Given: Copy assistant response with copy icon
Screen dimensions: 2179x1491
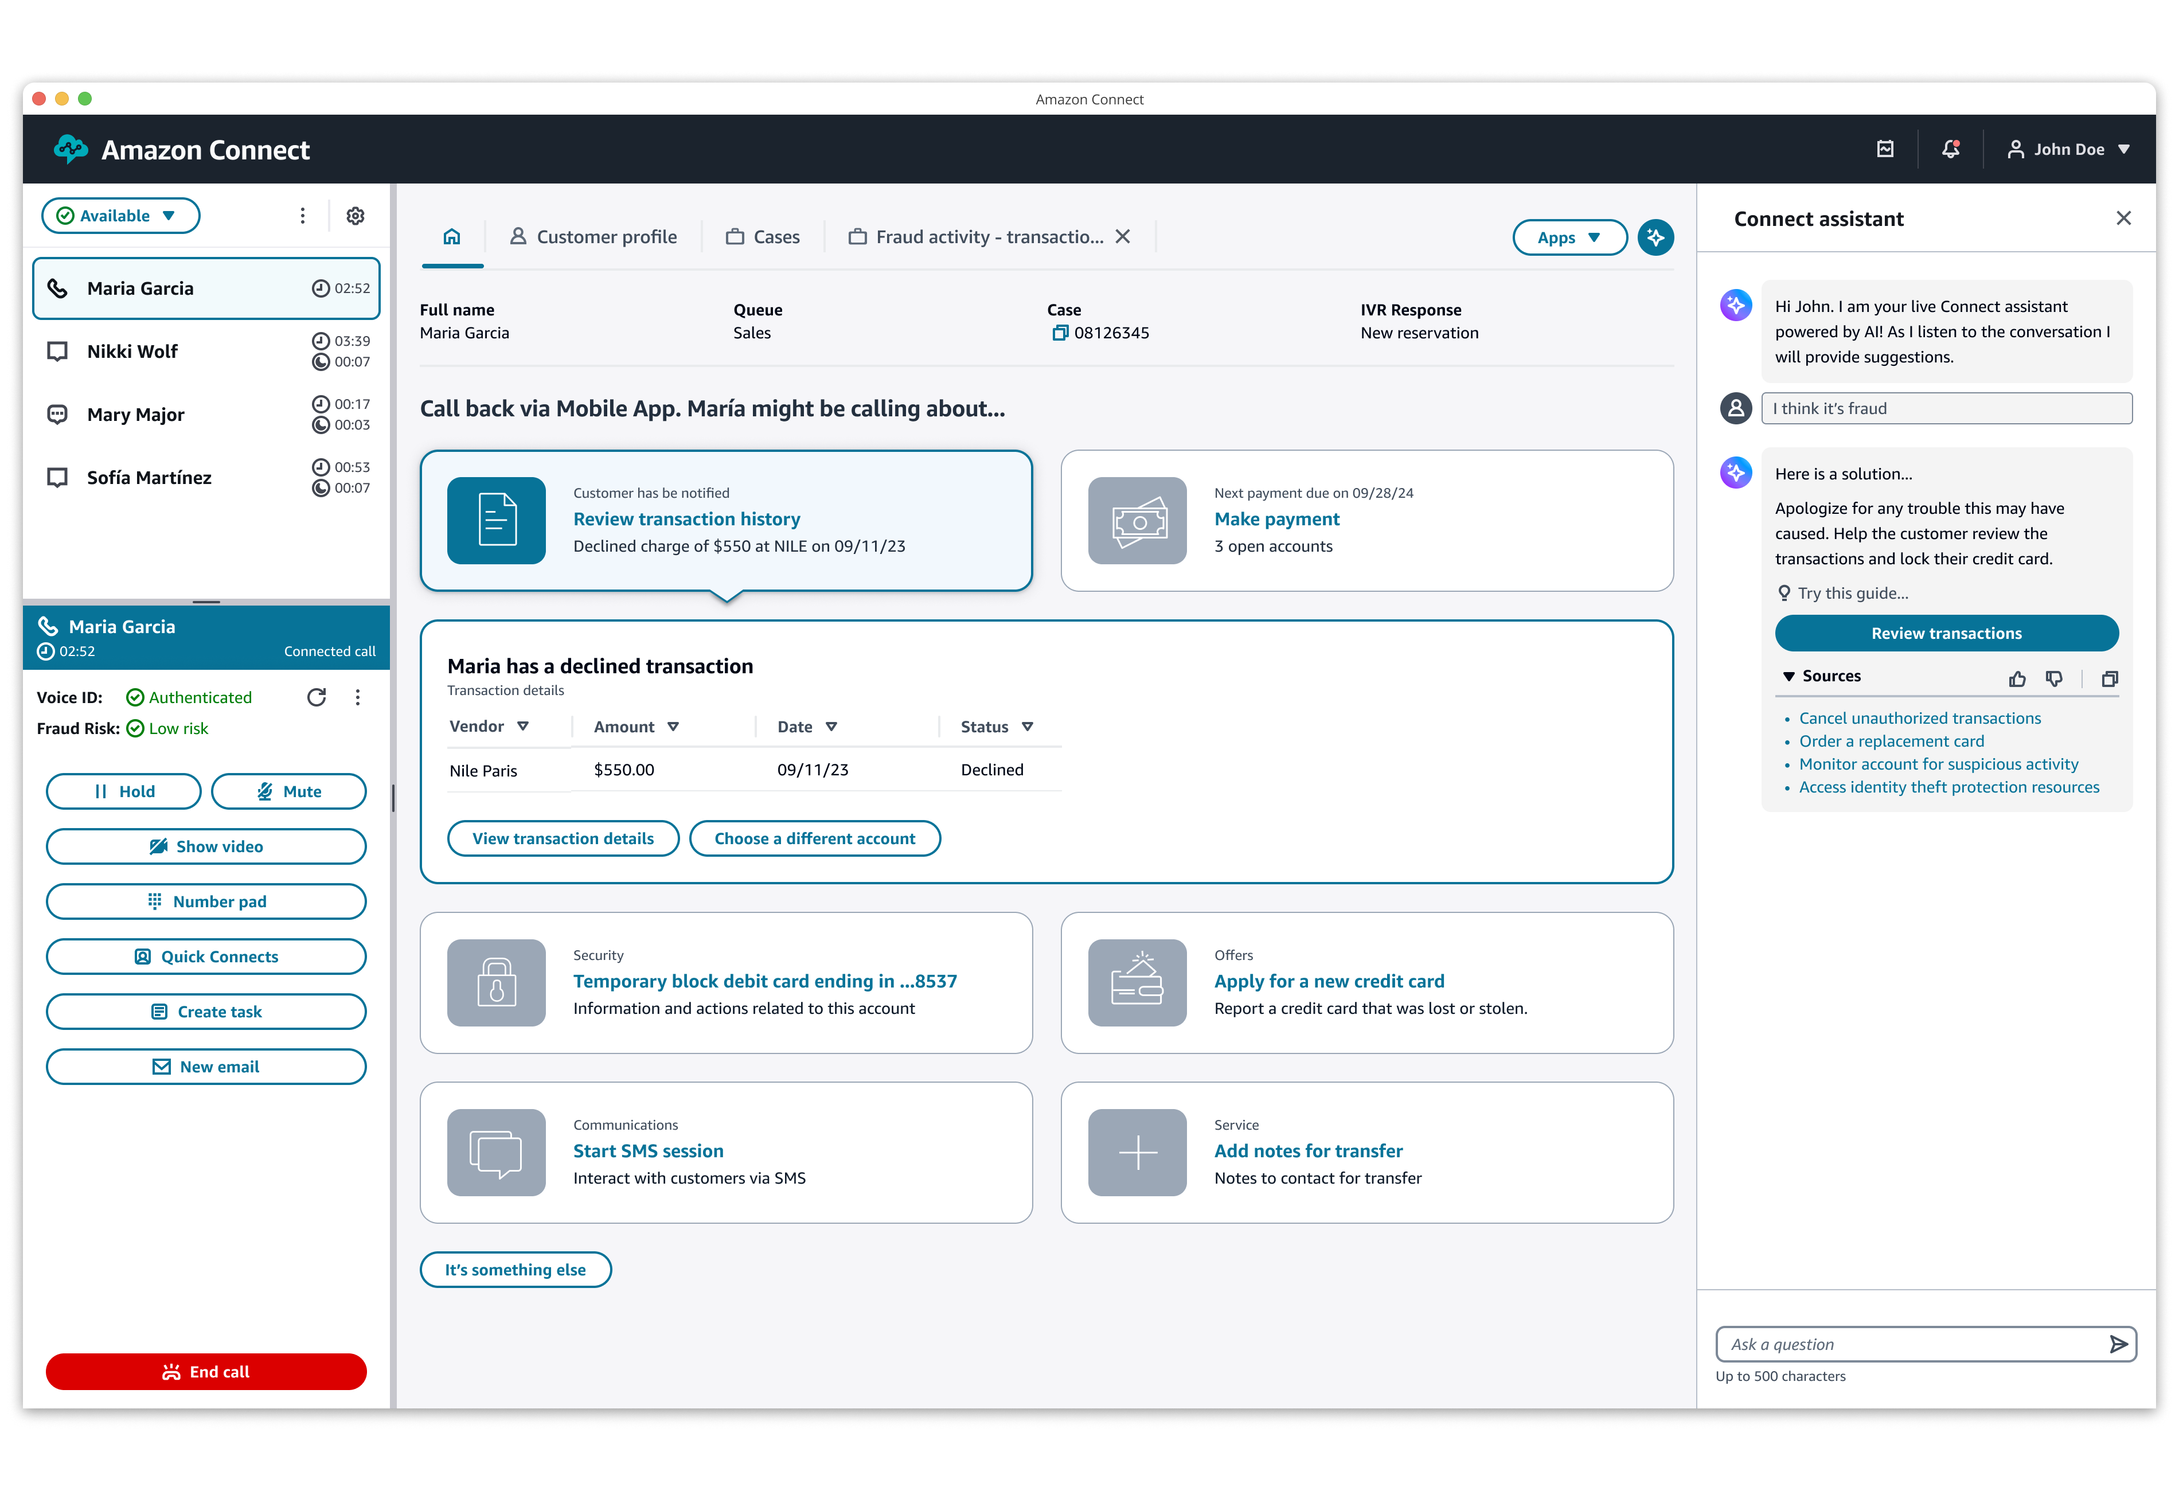Looking at the screenshot, I should pyautogui.click(x=2110, y=679).
